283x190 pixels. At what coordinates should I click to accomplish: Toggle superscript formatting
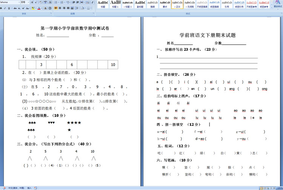pos(23,8)
